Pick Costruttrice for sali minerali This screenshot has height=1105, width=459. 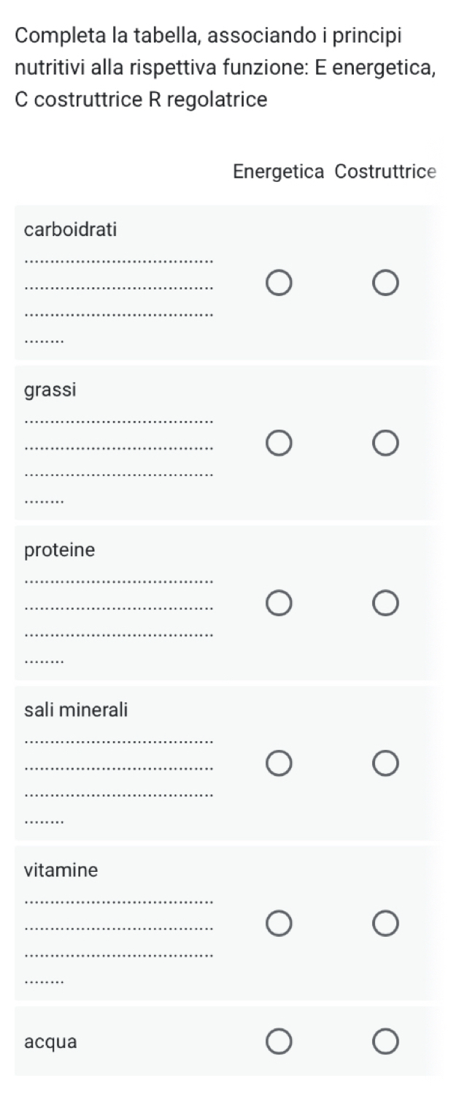(385, 764)
